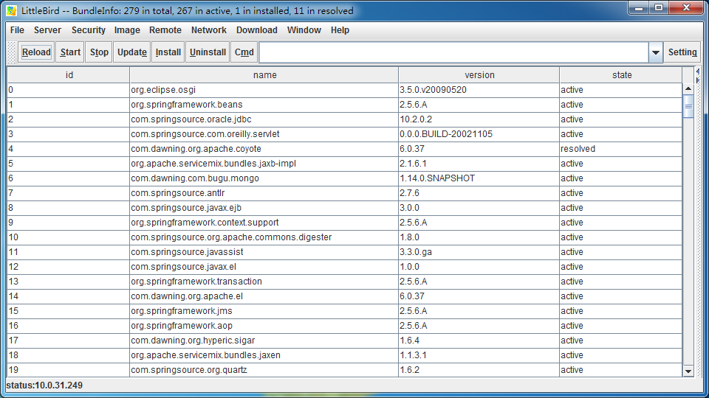The image size is (709, 398).
Task: Select com.dawning.com.bugu.mongo bundle
Action: click(x=345, y=178)
